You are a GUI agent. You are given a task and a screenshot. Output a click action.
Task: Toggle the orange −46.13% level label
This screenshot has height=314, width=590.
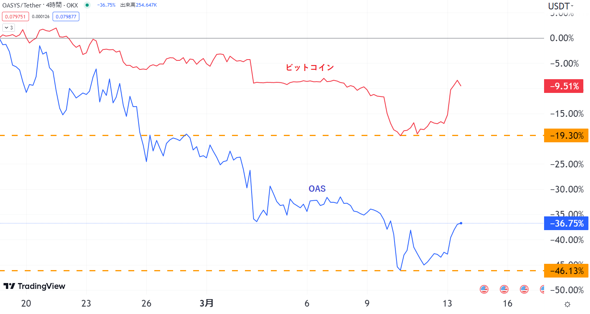click(x=566, y=270)
